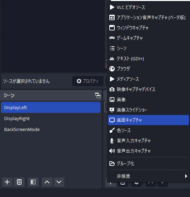Choose 音声入力キャプチャ from the list
The height and width of the screenshot is (197, 190).
click(148, 141)
